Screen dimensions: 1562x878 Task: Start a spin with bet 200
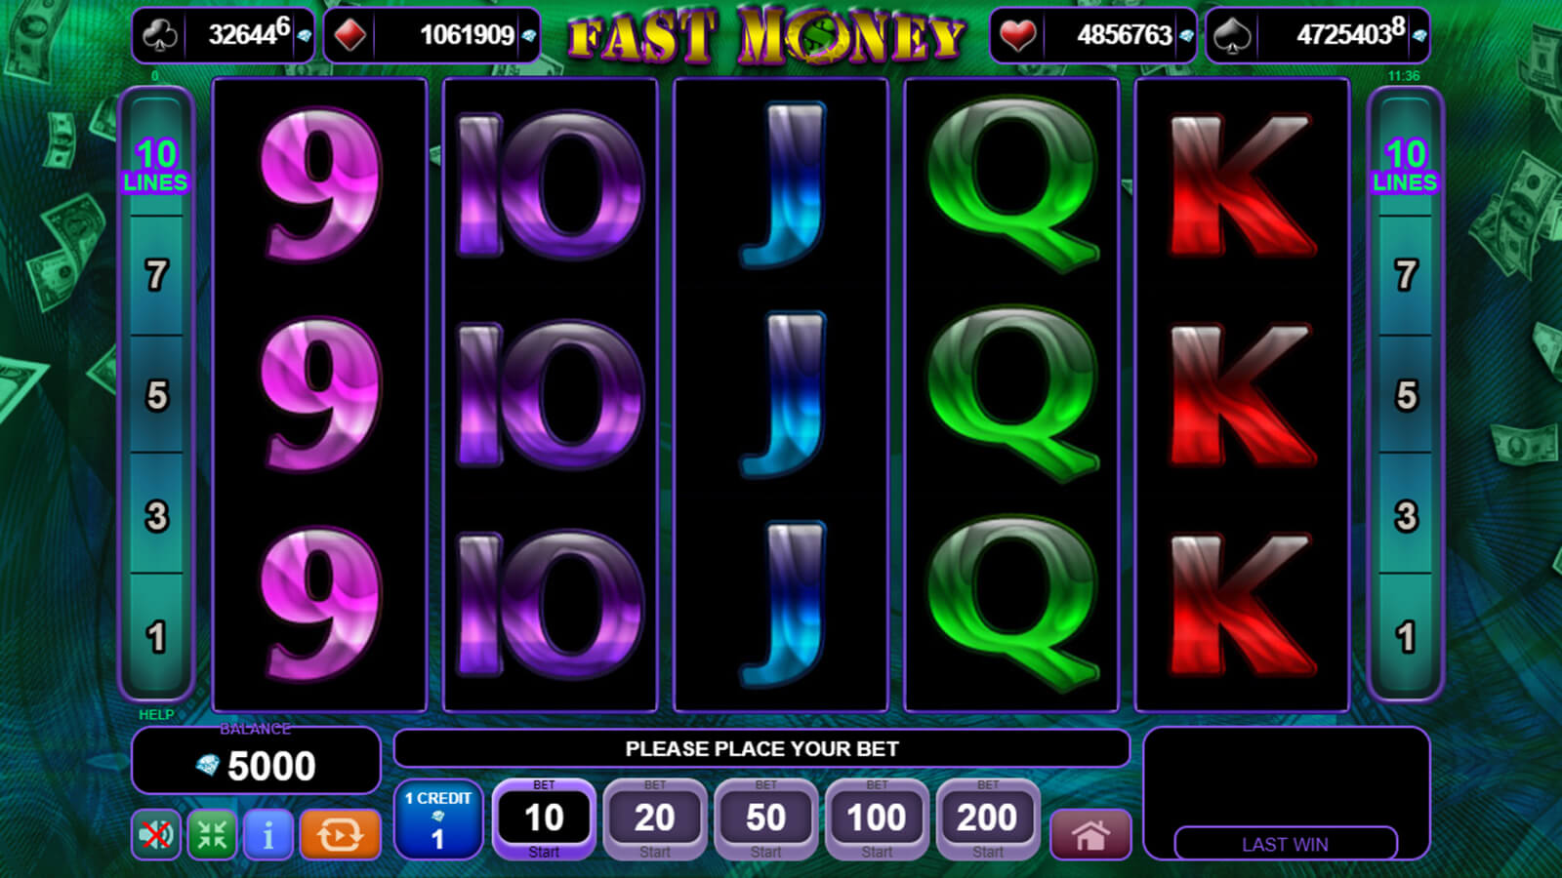[x=988, y=819]
